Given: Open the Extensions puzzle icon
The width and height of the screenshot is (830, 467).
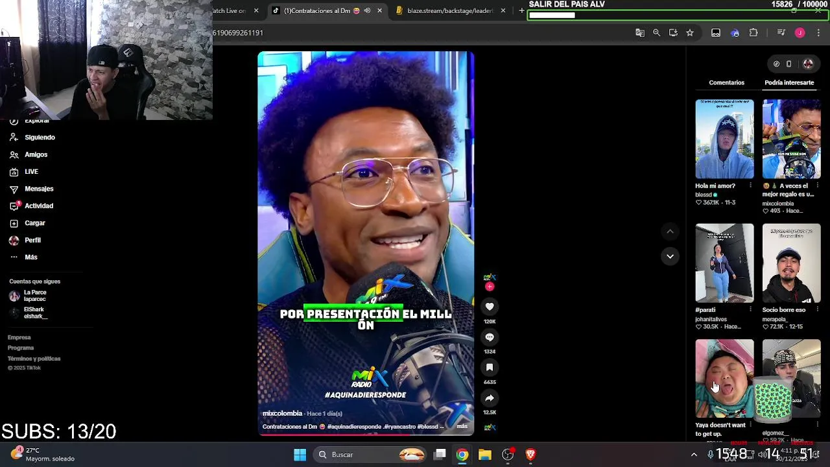Looking at the screenshot, I should click(753, 32).
